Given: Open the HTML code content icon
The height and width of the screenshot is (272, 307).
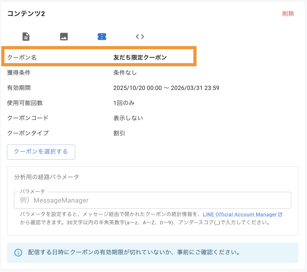Looking at the screenshot, I should [x=140, y=36].
